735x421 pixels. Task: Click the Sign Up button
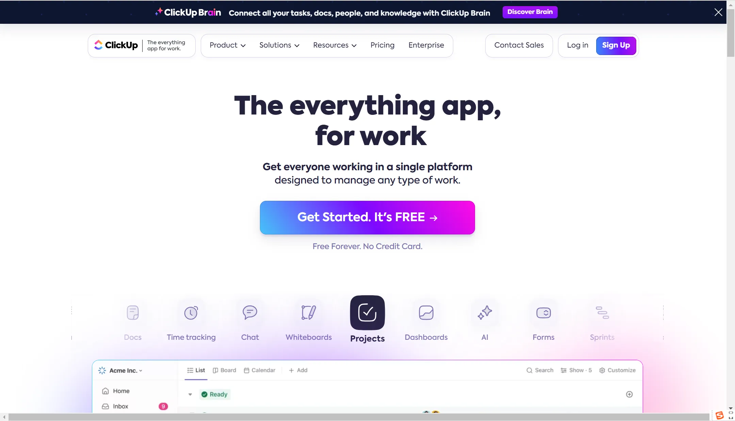tap(616, 46)
